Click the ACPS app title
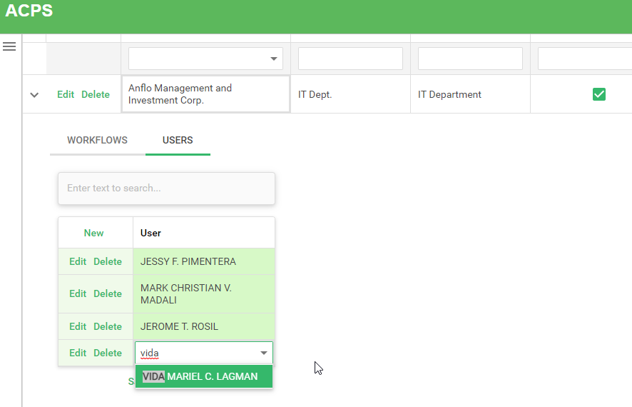The image size is (632, 407). (x=29, y=11)
